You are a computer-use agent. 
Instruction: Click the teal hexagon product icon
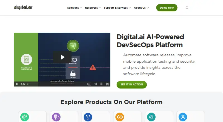point(151,117)
